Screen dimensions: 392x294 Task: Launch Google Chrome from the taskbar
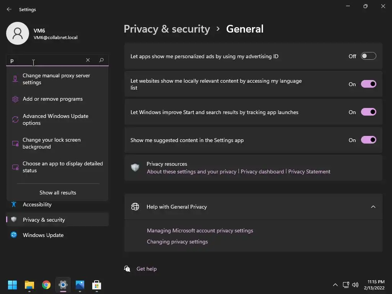point(46,285)
